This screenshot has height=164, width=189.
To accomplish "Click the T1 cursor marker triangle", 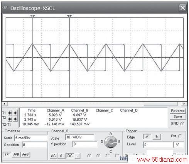I will pos(33,16).
